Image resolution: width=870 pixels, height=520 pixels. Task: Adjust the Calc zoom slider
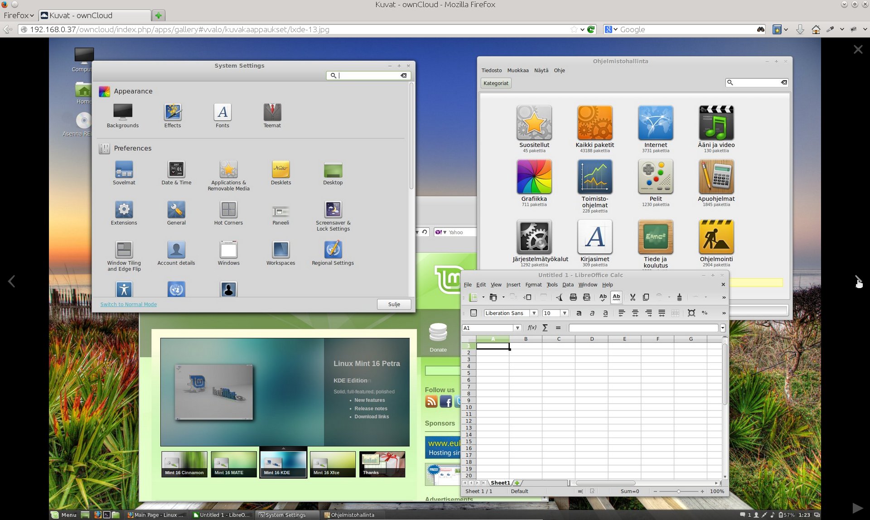click(678, 491)
